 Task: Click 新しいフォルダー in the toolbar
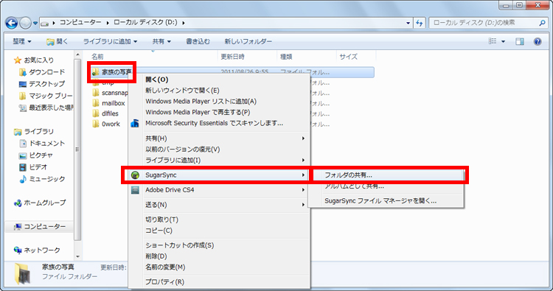pyautogui.click(x=248, y=41)
